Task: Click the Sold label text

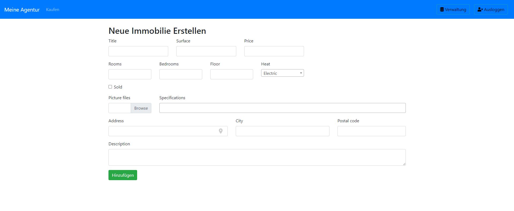Action: [x=118, y=87]
